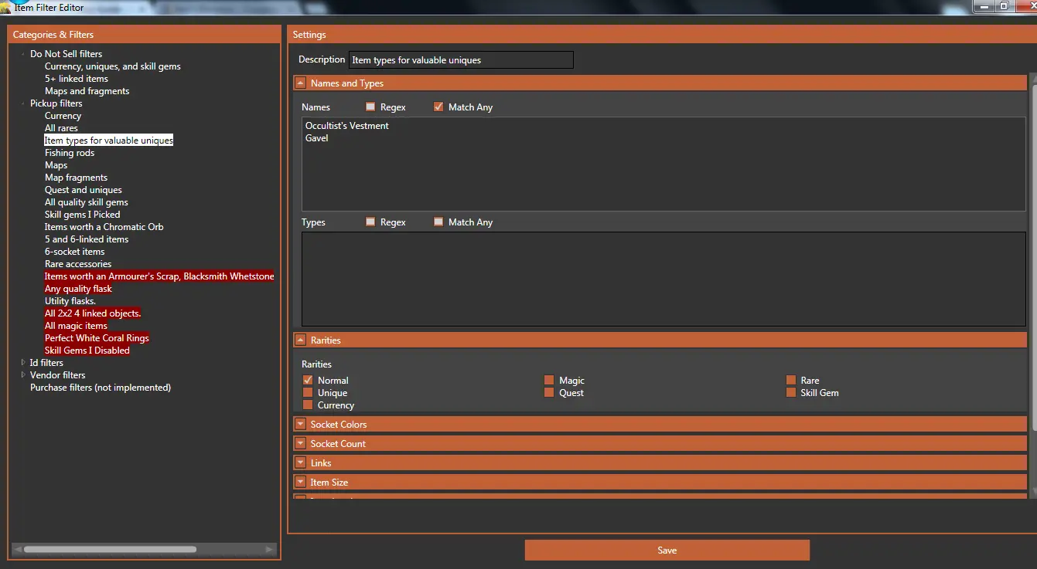Check the Unique rarity checkbox

point(308,393)
